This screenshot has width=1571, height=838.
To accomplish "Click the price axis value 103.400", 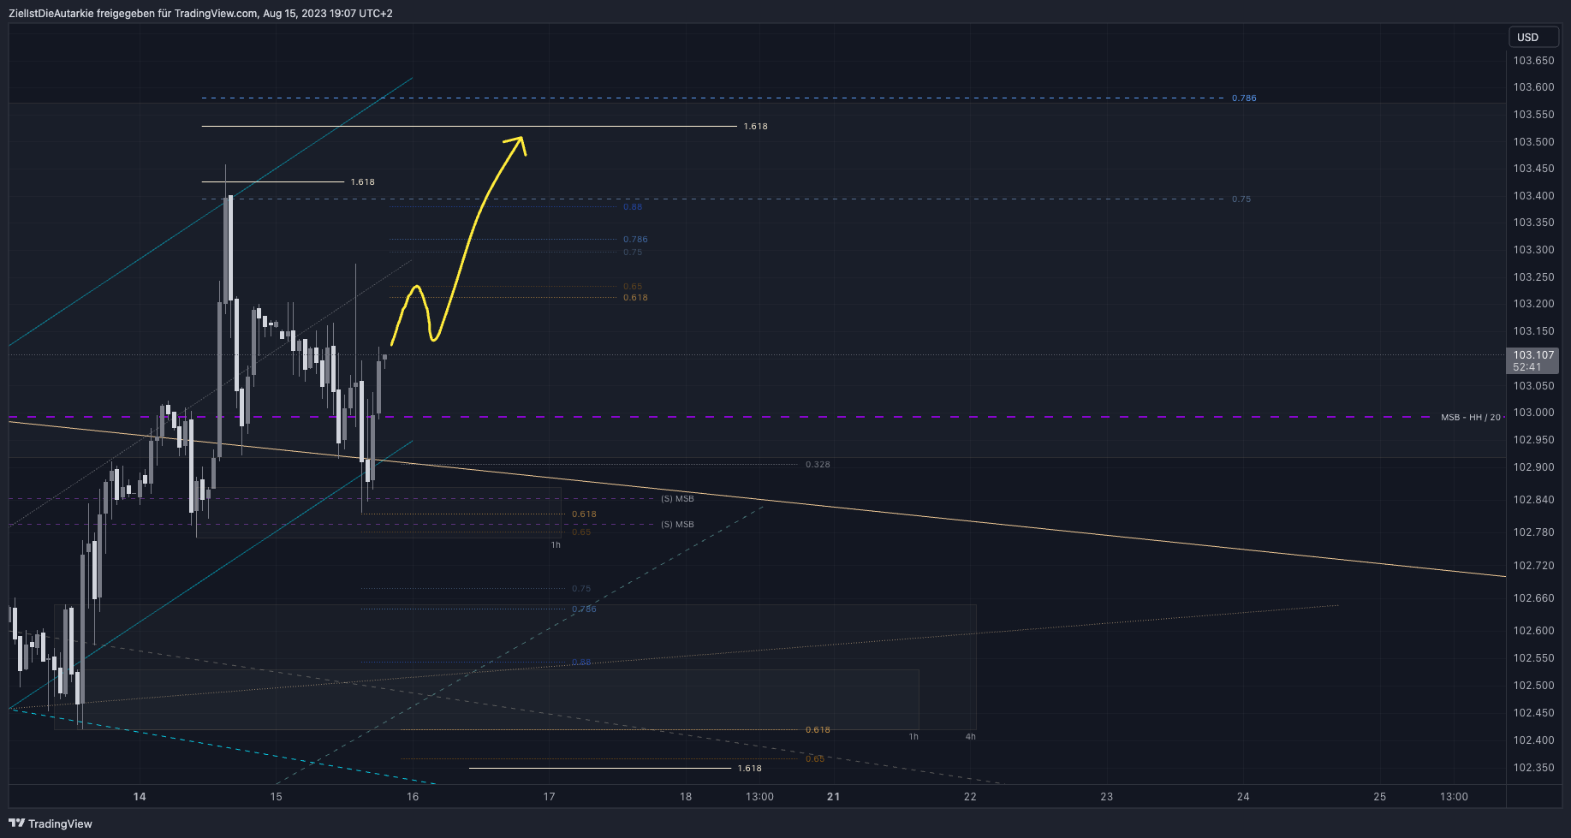I will tap(1533, 196).
